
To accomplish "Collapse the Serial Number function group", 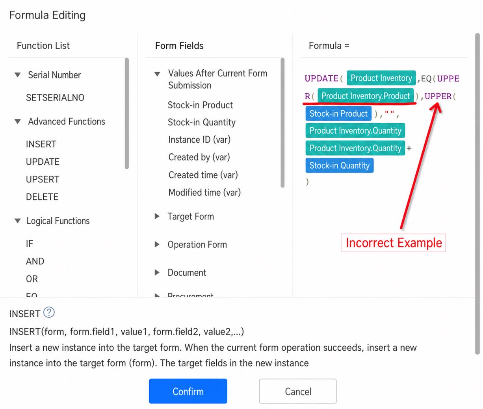I will [x=18, y=75].
